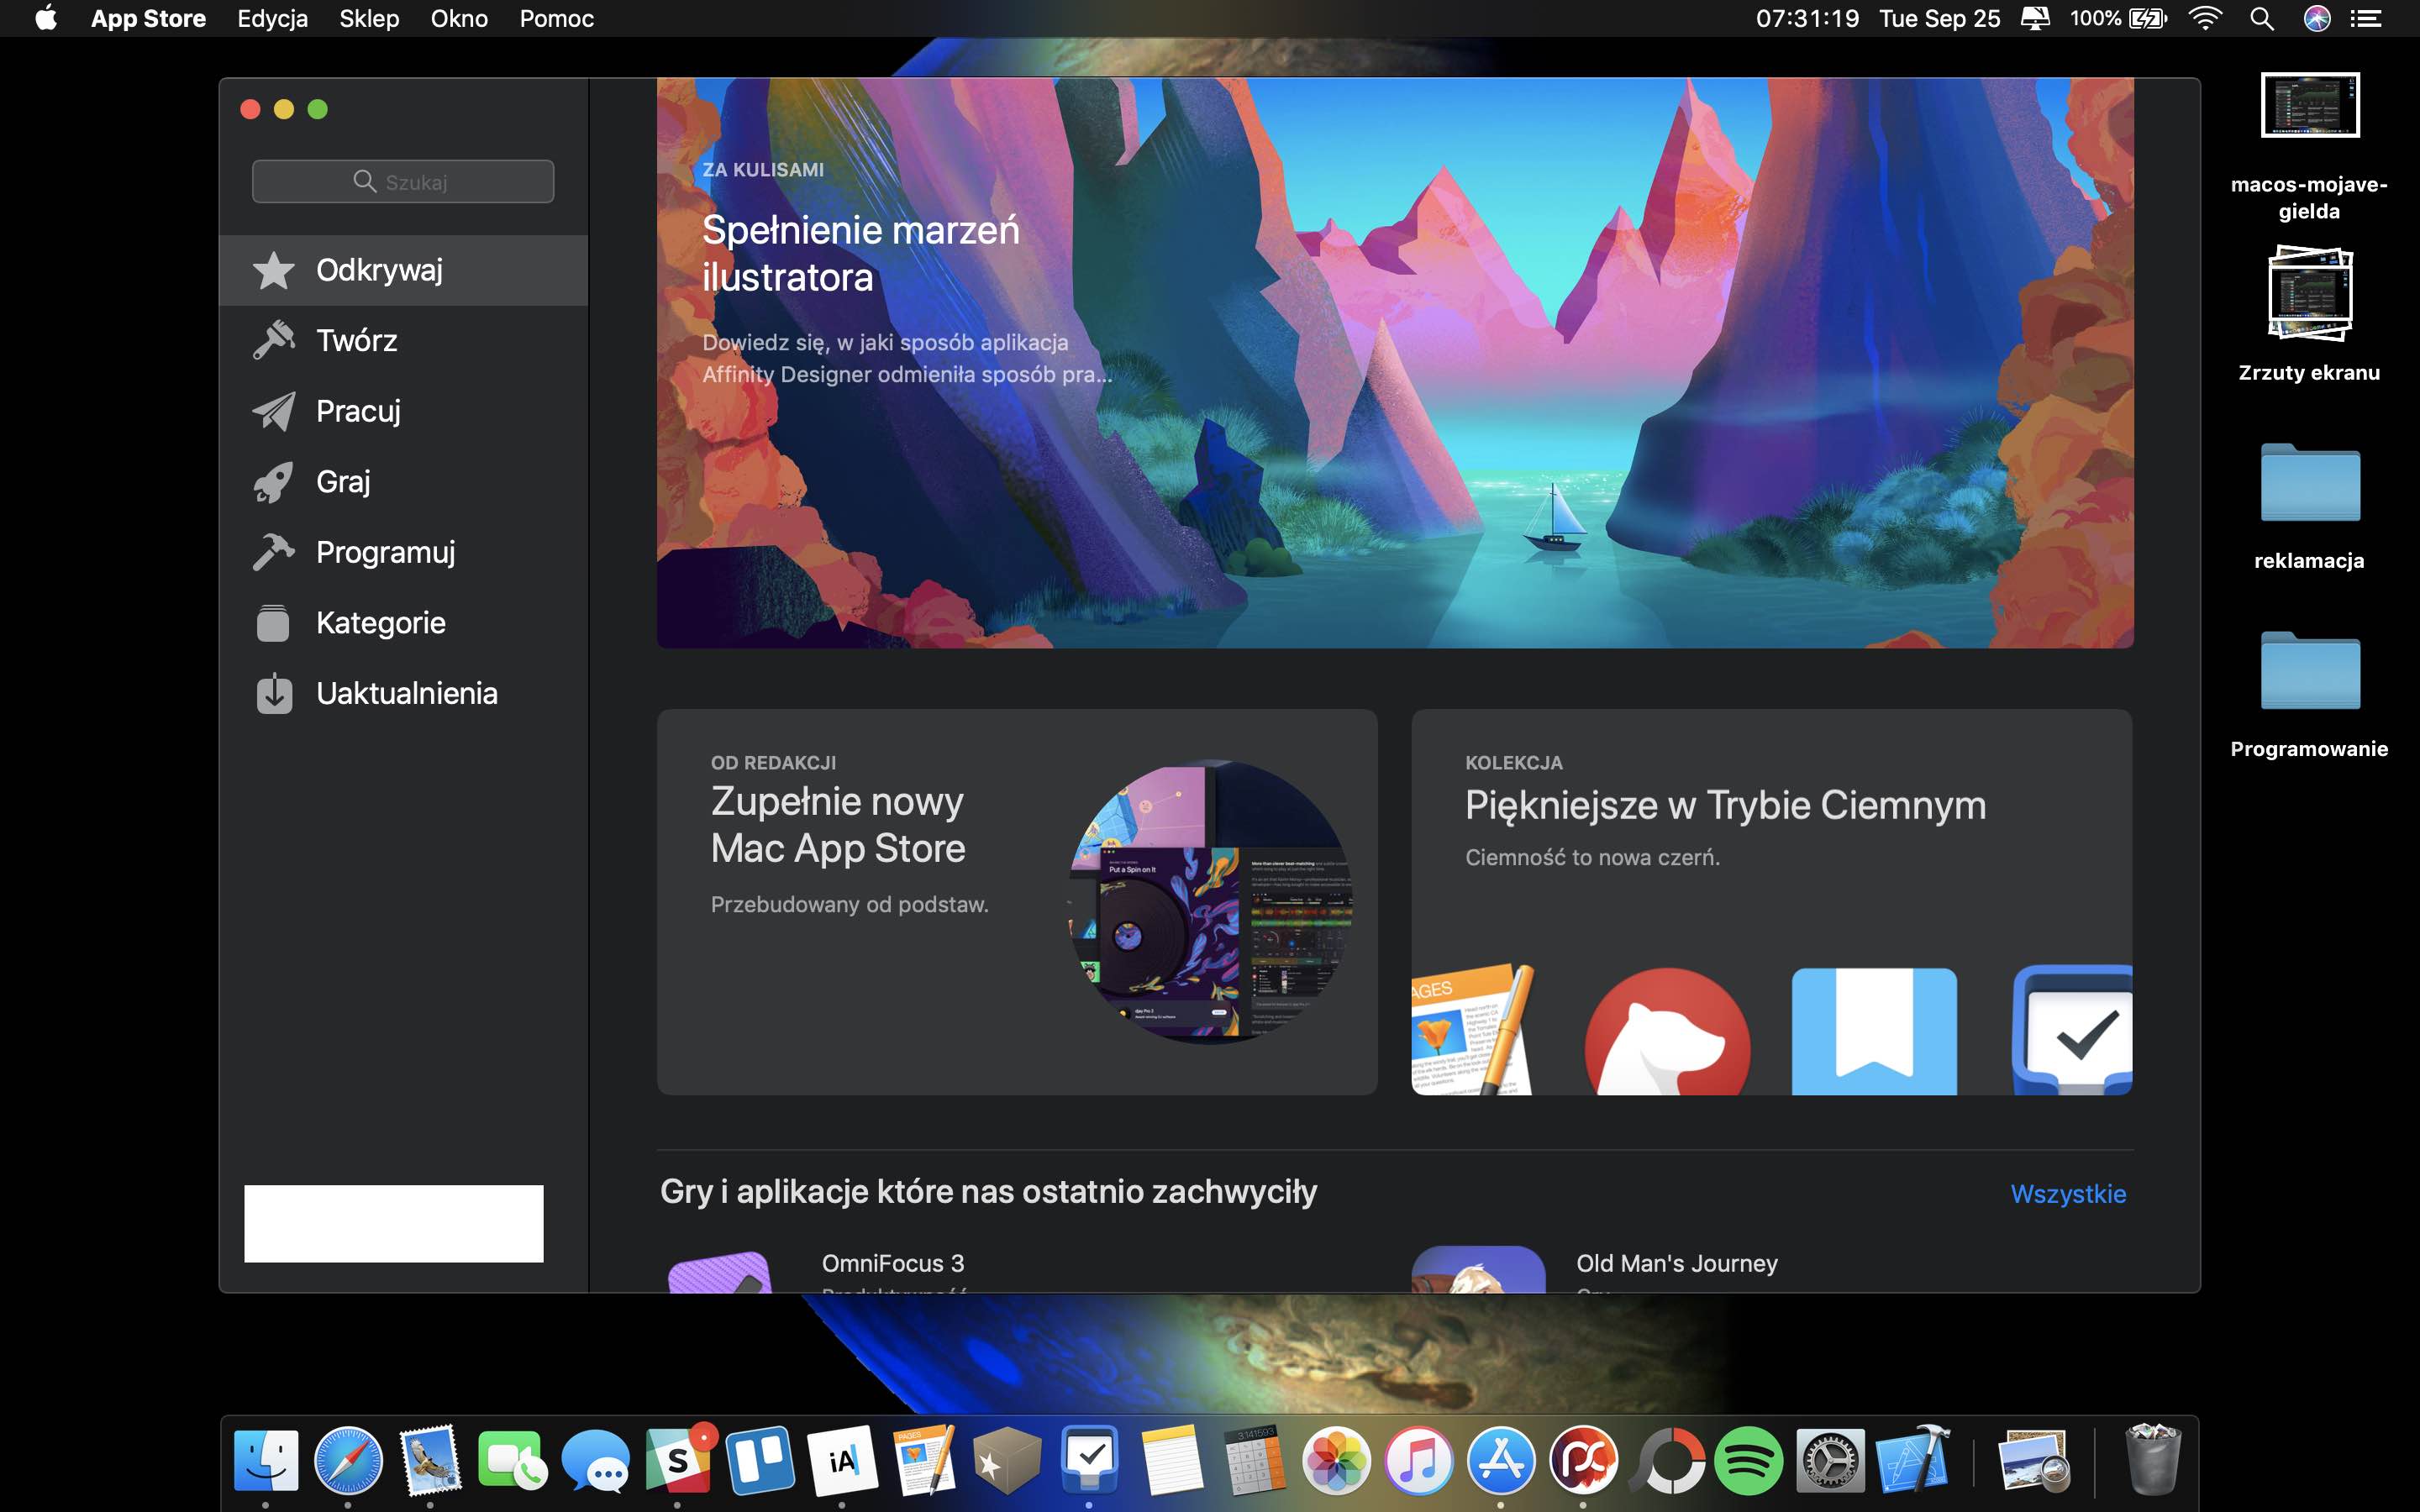Open System Preferences gear in the Dock
Image resolution: width=2420 pixels, height=1512 pixels.
(x=1830, y=1461)
